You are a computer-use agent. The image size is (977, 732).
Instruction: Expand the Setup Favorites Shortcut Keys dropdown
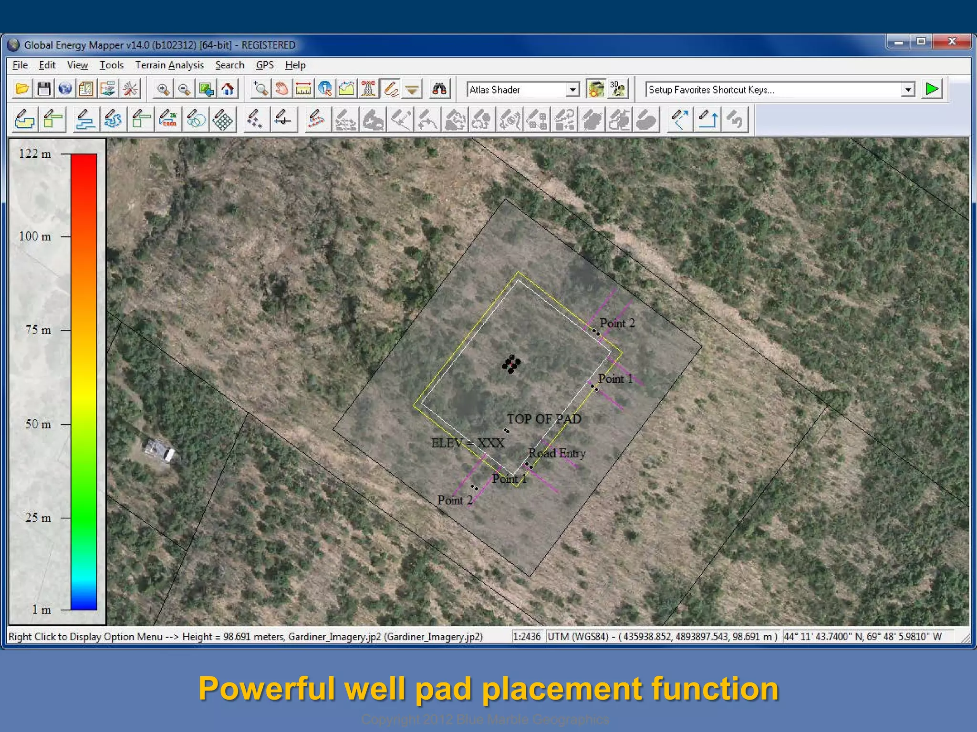pos(908,90)
